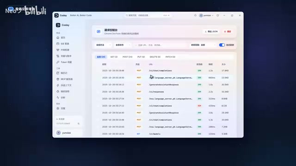Viewport: 296px width, 166px height.
Task: Open the all statuses dropdown
Action: click(x=123, y=45)
